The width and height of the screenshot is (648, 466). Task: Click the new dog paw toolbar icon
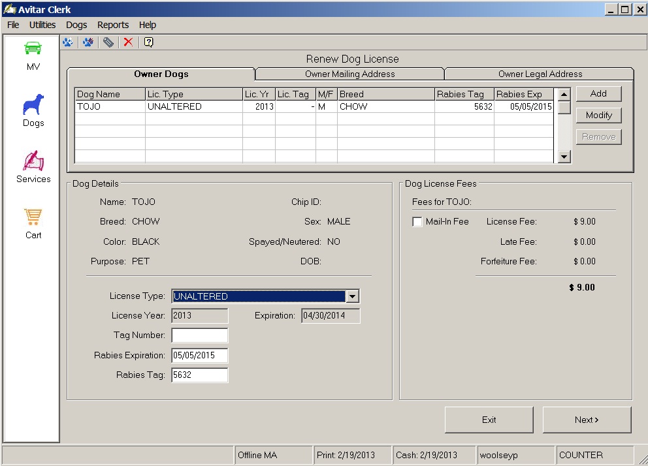click(x=88, y=42)
